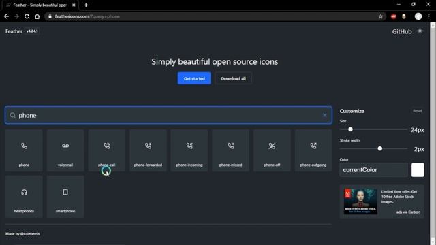The image size is (436, 245).
Task: Click the Size slider handle
Action: click(x=350, y=129)
